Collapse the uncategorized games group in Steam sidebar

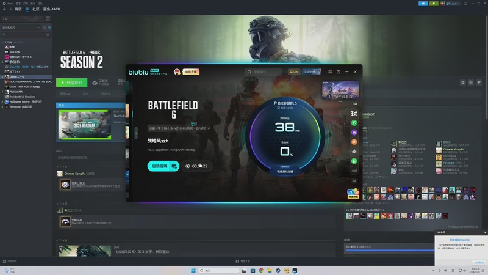(x=3, y=42)
